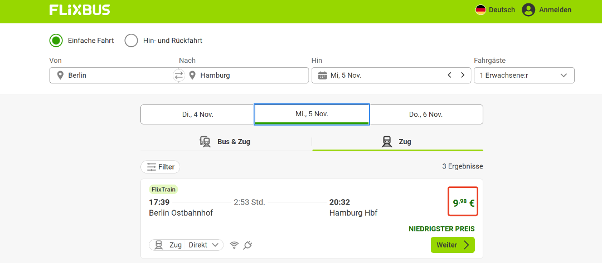
Task: Select Hin- und Rückfahrt radio button
Action: 131,41
